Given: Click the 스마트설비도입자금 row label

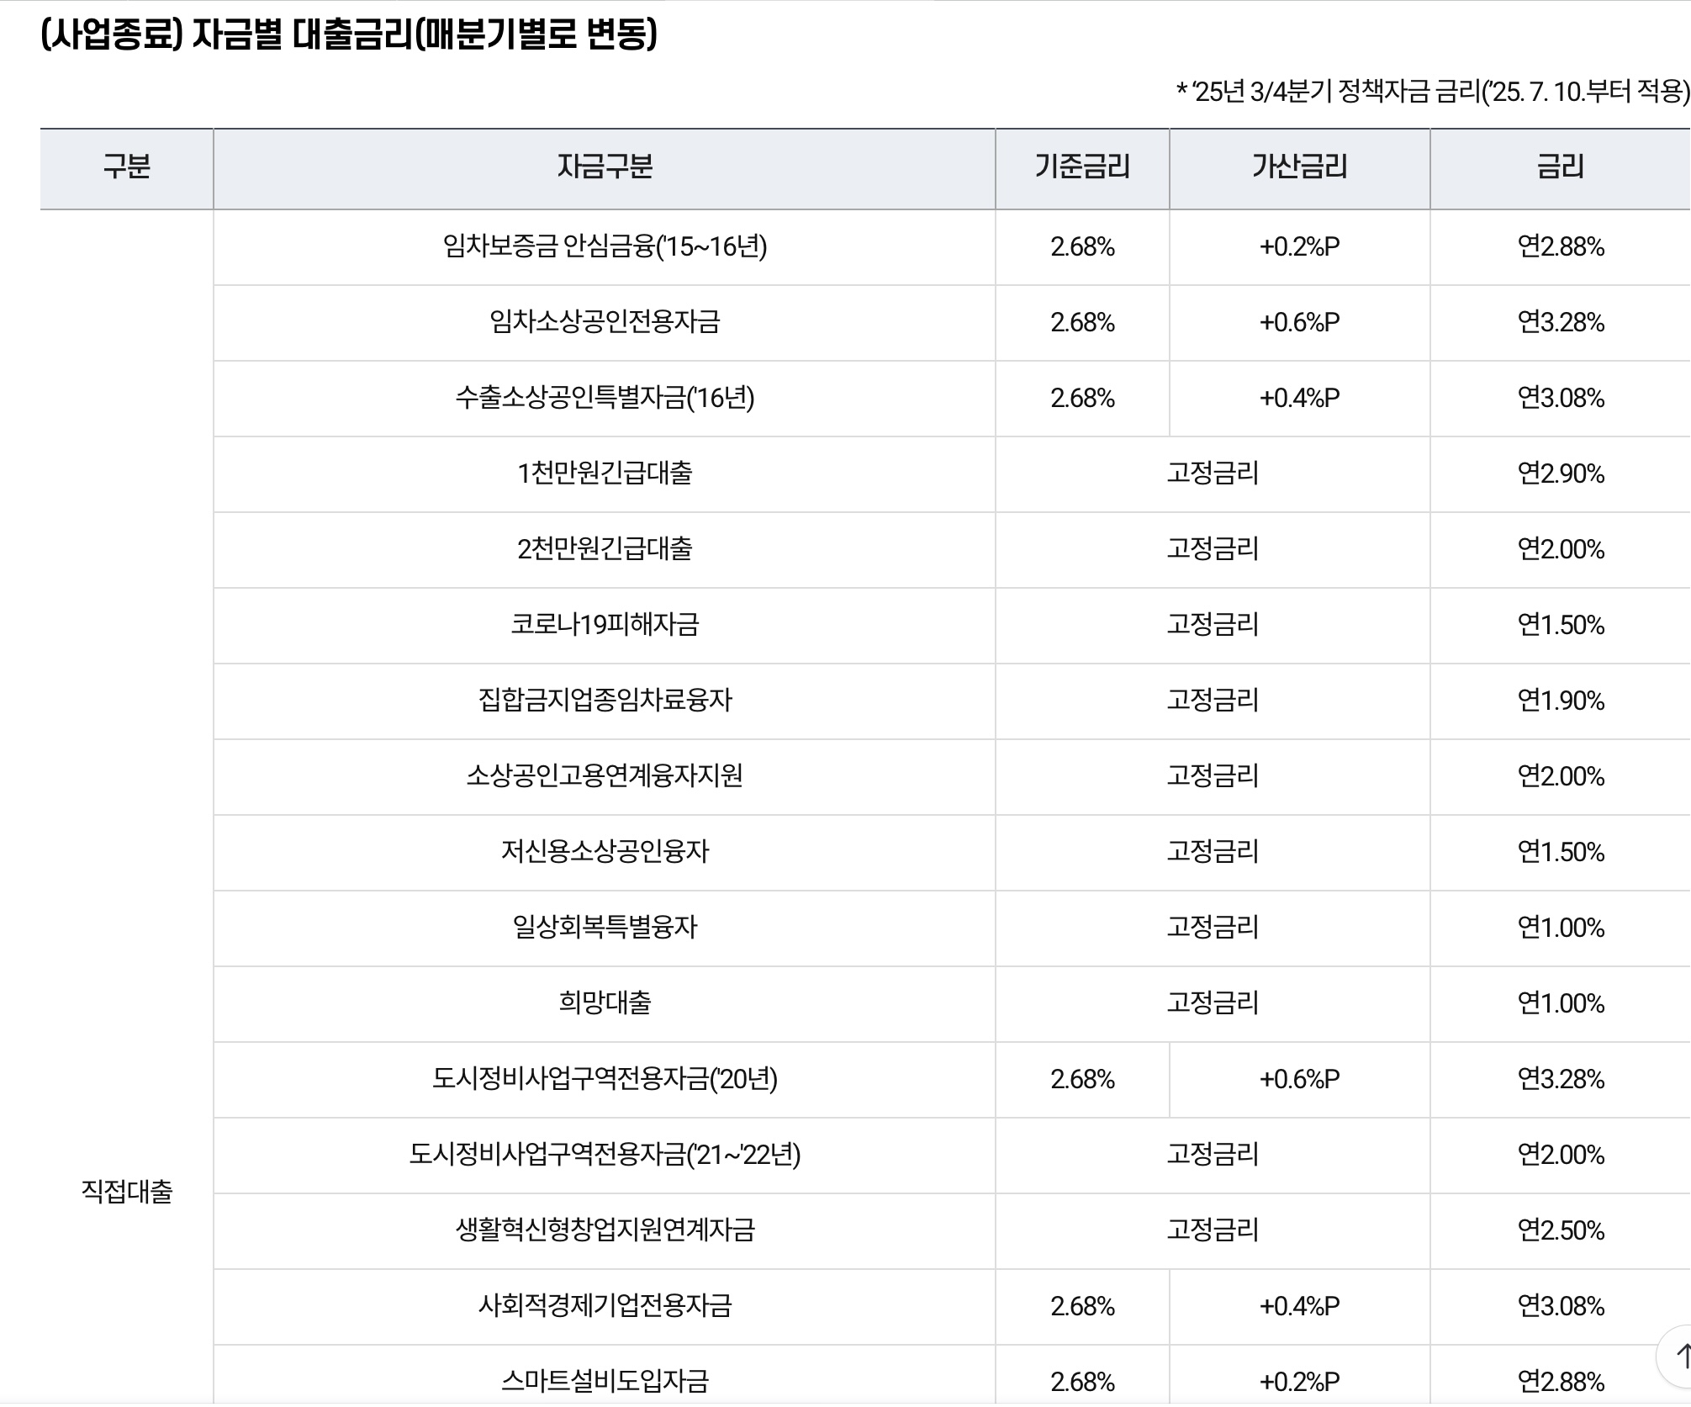Looking at the screenshot, I should coord(604,1381).
